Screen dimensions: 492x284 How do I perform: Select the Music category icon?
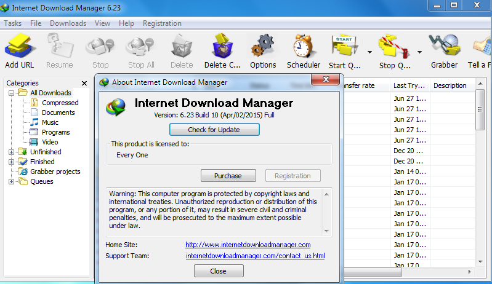tap(34, 122)
